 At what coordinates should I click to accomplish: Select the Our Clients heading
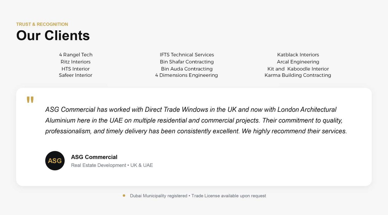(53, 35)
